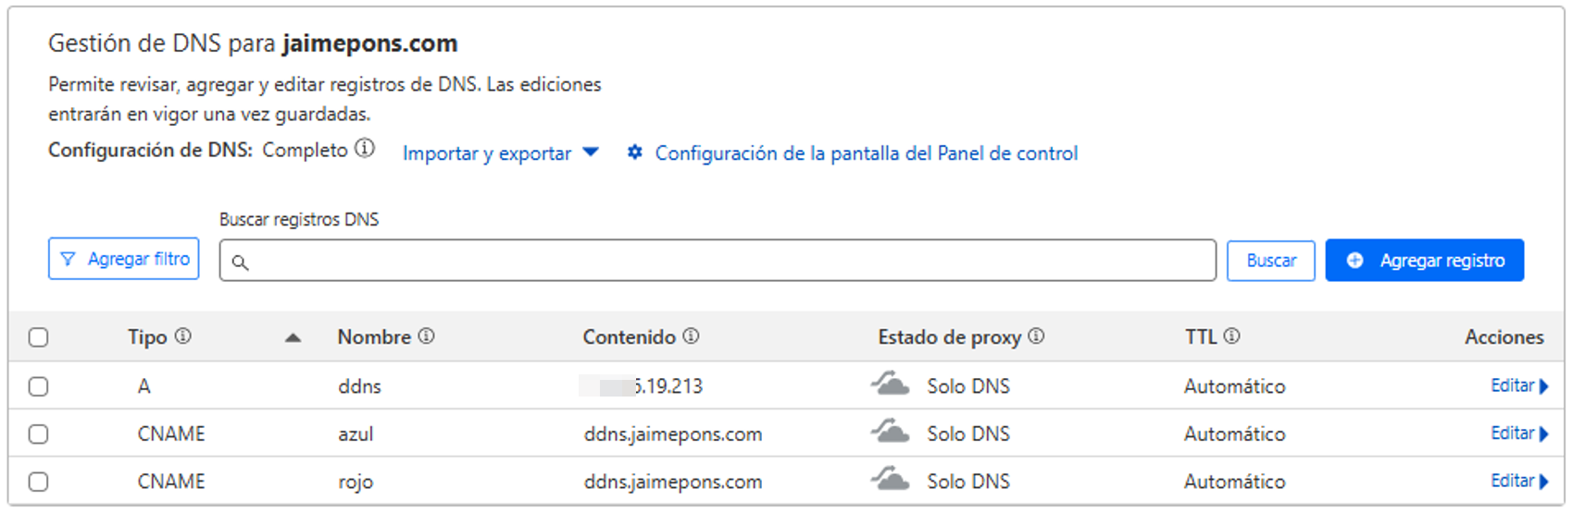
Task: Click the info icon beside Nombre header
Action: [426, 336]
